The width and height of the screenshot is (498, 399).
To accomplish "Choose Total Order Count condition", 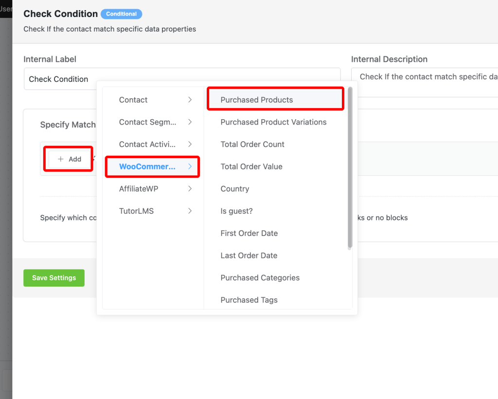I will [252, 145].
